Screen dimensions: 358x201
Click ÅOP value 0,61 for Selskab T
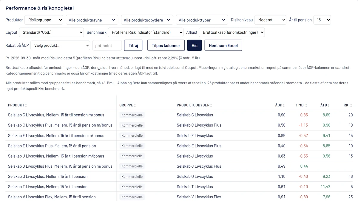(x=282, y=187)
